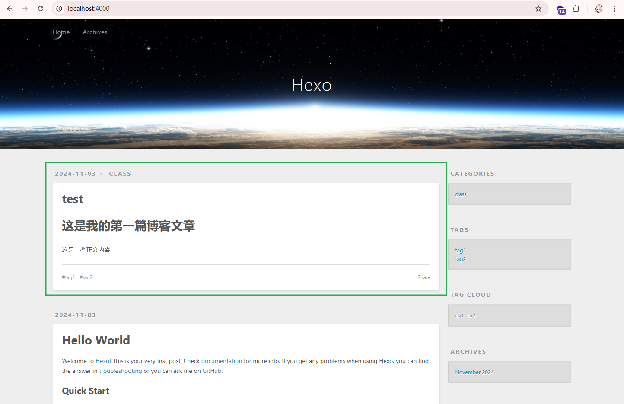Select the class category link

[461, 194]
